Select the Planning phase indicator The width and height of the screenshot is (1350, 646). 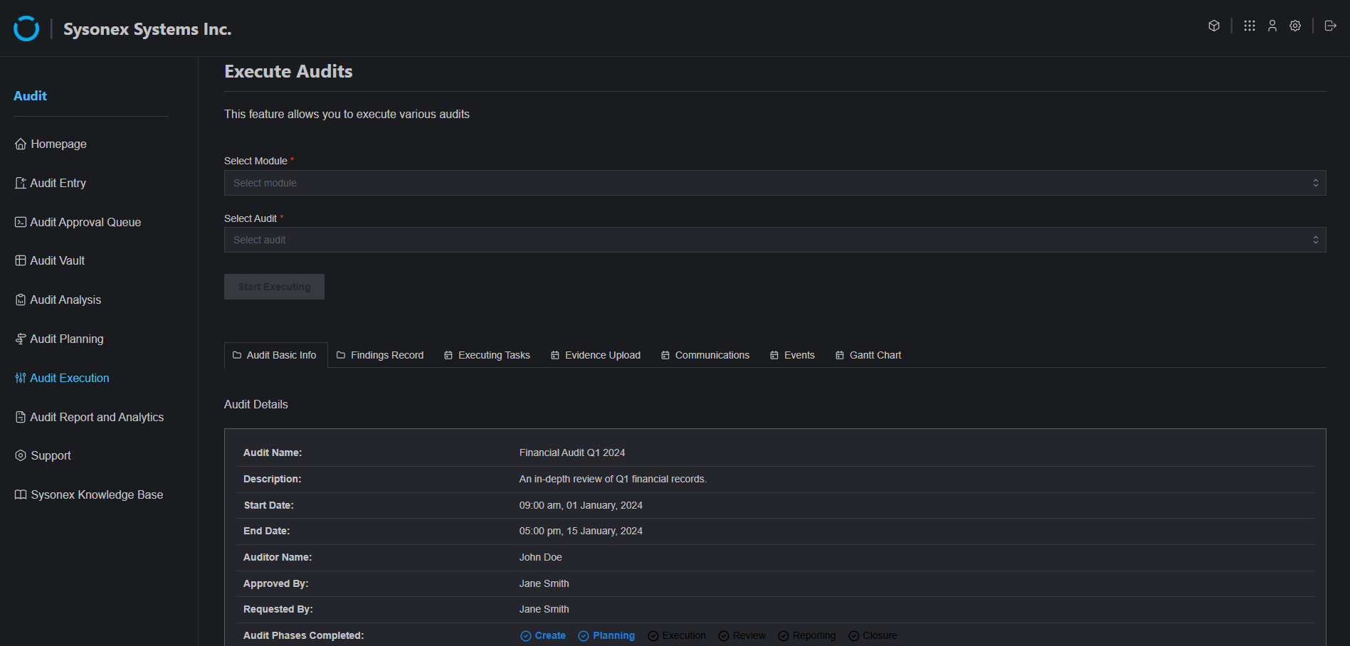click(x=606, y=636)
